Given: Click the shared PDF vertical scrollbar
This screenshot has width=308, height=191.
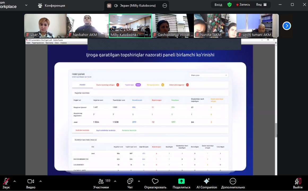Looking at the screenshot, I should pos(276,130).
